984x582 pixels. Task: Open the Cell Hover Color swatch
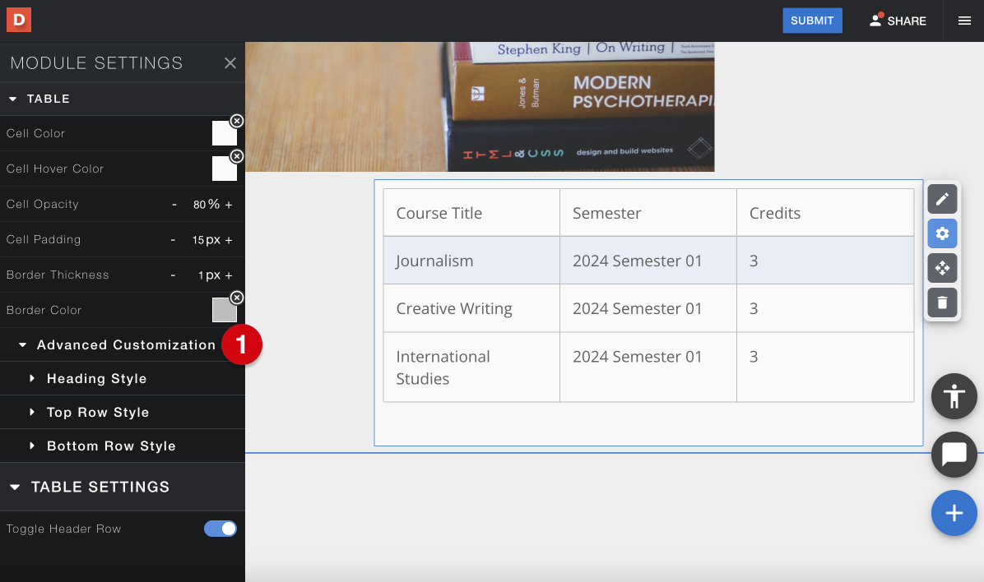point(224,169)
